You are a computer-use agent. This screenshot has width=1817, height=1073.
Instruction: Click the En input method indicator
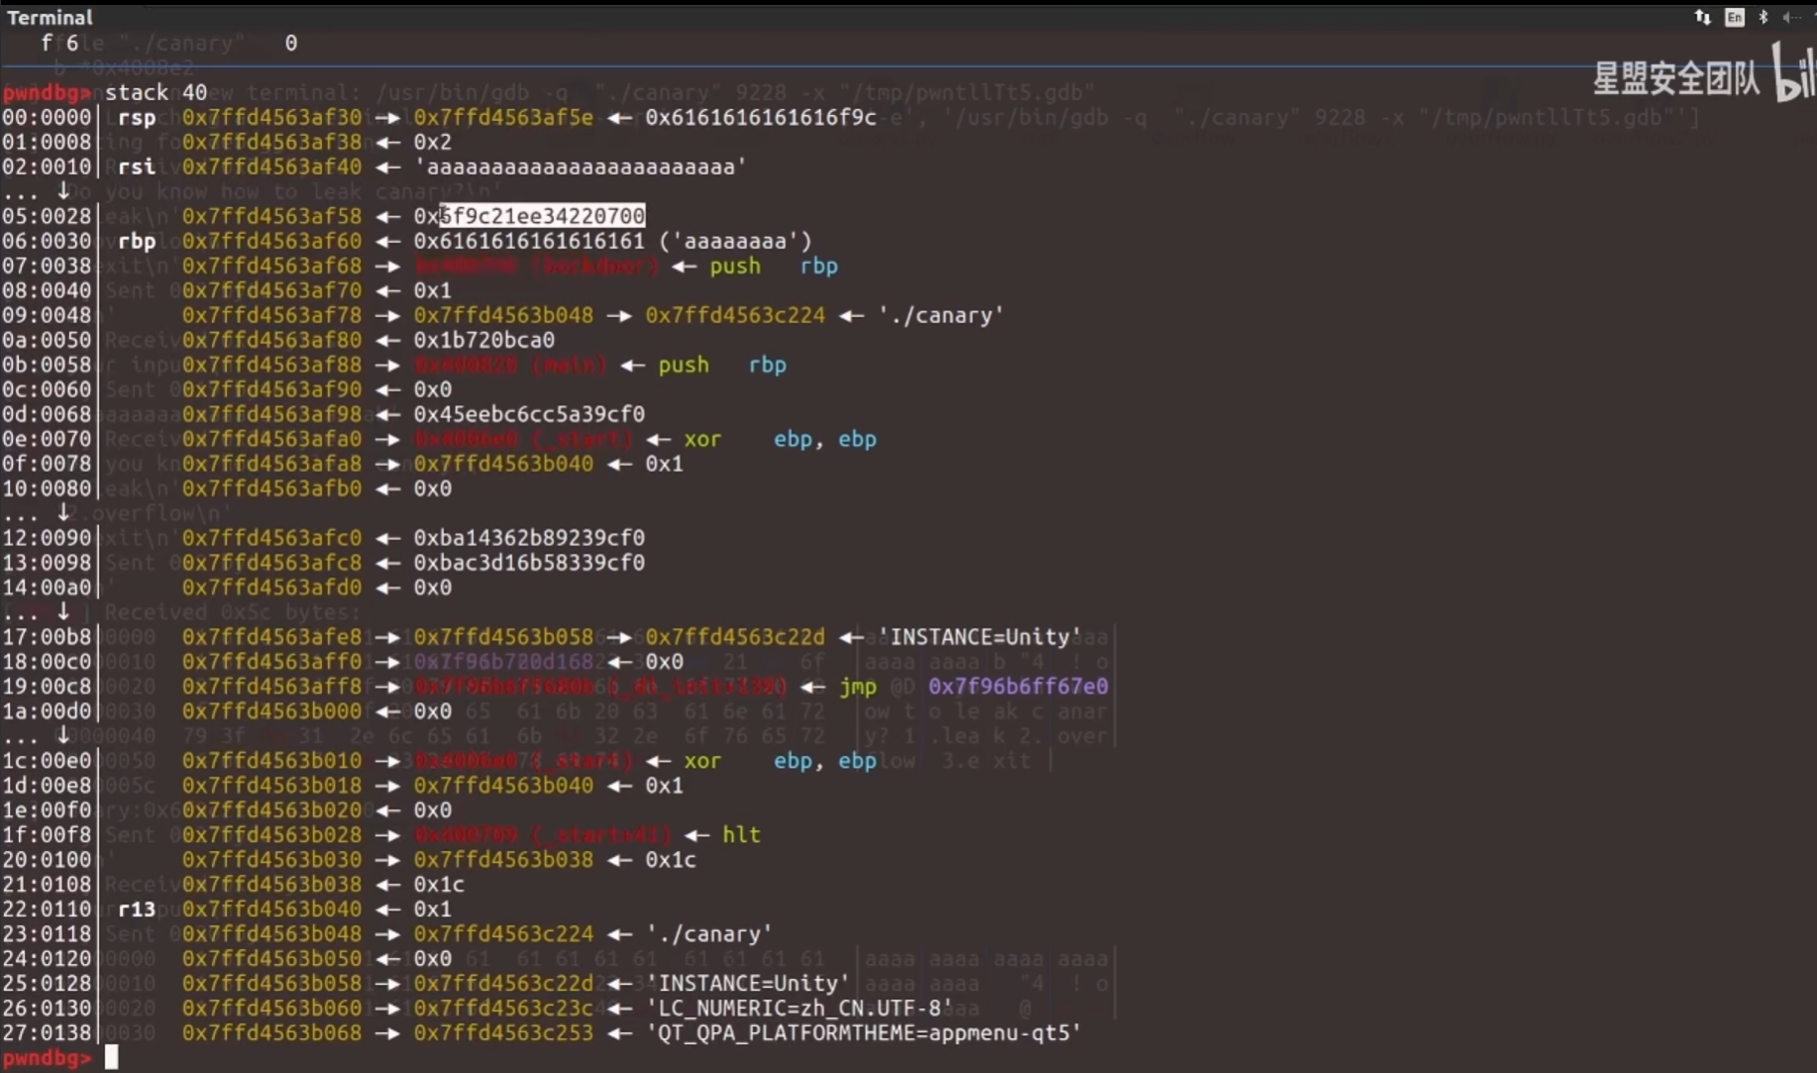click(1734, 17)
